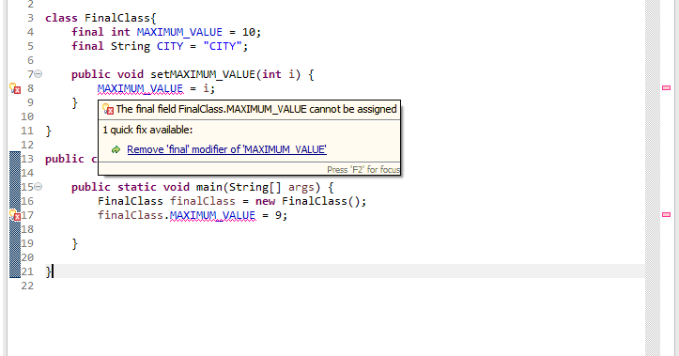Collapse the setMAXIMUM_VALUE method fold at line 7

pyautogui.click(x=39, y=74)
